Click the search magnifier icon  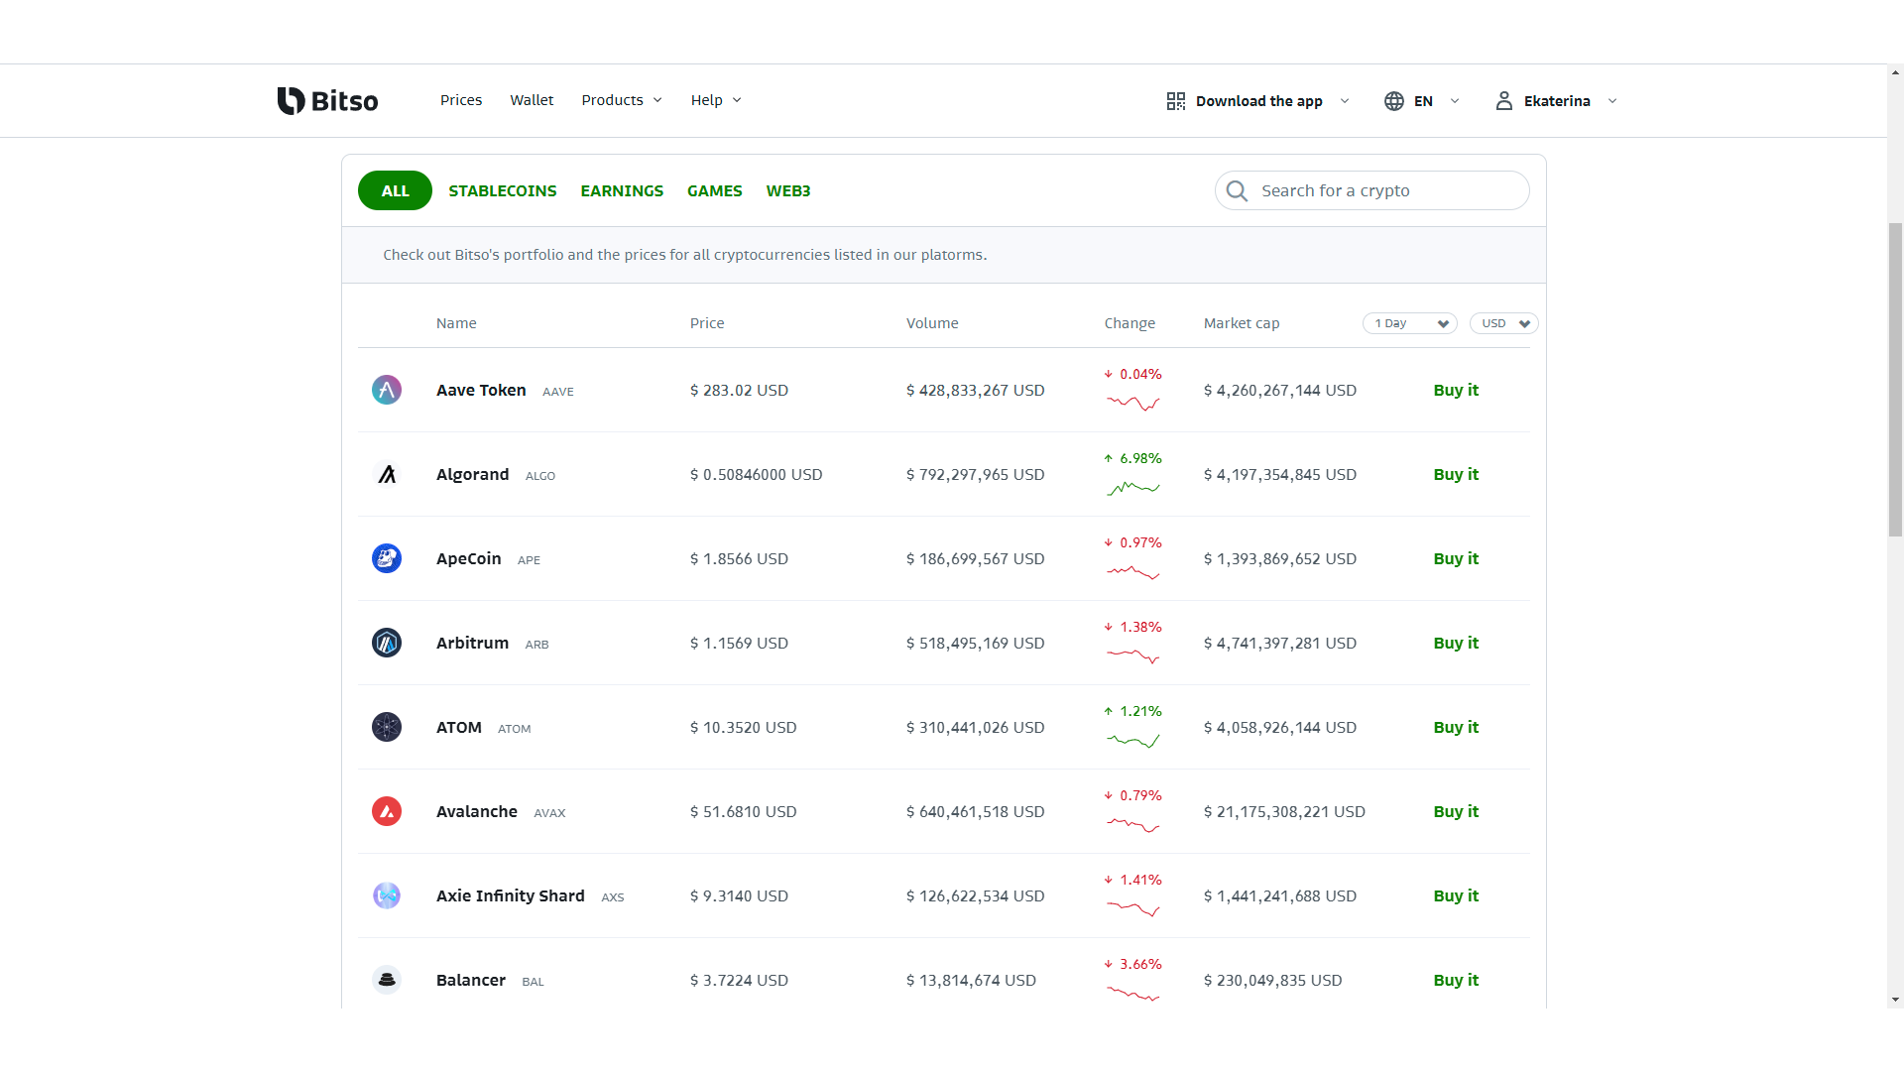click(1237, 190)
